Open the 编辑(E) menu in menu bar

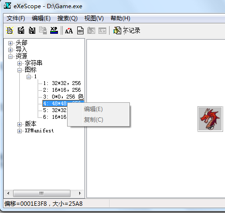pyautogui.click(x=41, y=18)
